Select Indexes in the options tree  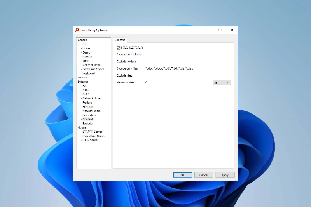click(x=83, y=82)
